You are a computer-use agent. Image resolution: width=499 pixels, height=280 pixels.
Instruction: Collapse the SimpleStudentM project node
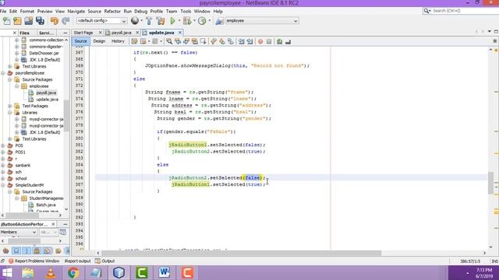[x=3, y=185]
